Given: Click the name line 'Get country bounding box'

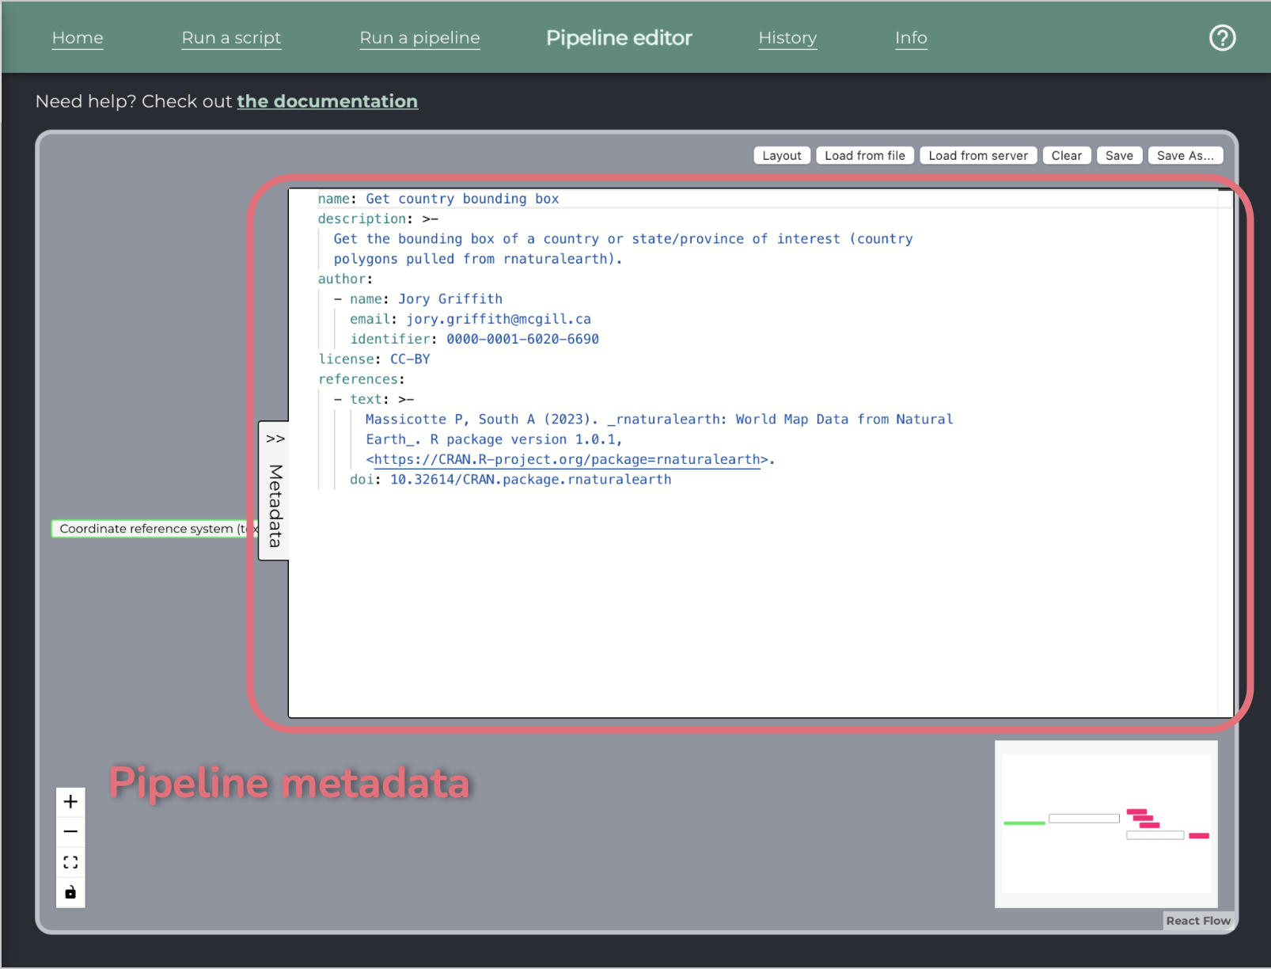Looking at the screenshot, I should (438, 199).
